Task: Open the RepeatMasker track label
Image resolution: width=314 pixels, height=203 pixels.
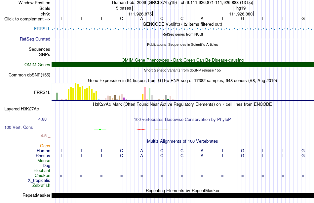Action: [36, 195]
